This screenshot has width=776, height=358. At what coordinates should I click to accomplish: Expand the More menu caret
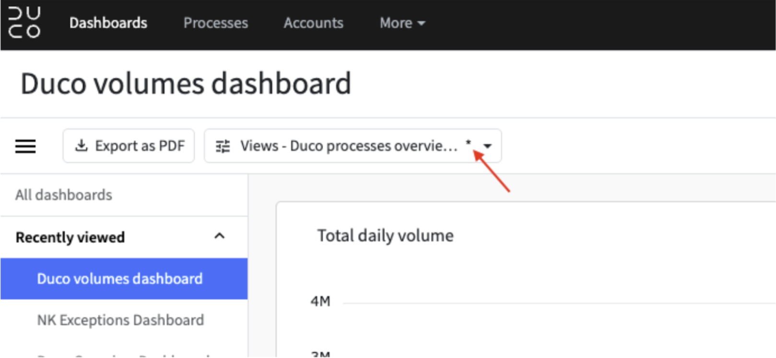coord(421,23)
